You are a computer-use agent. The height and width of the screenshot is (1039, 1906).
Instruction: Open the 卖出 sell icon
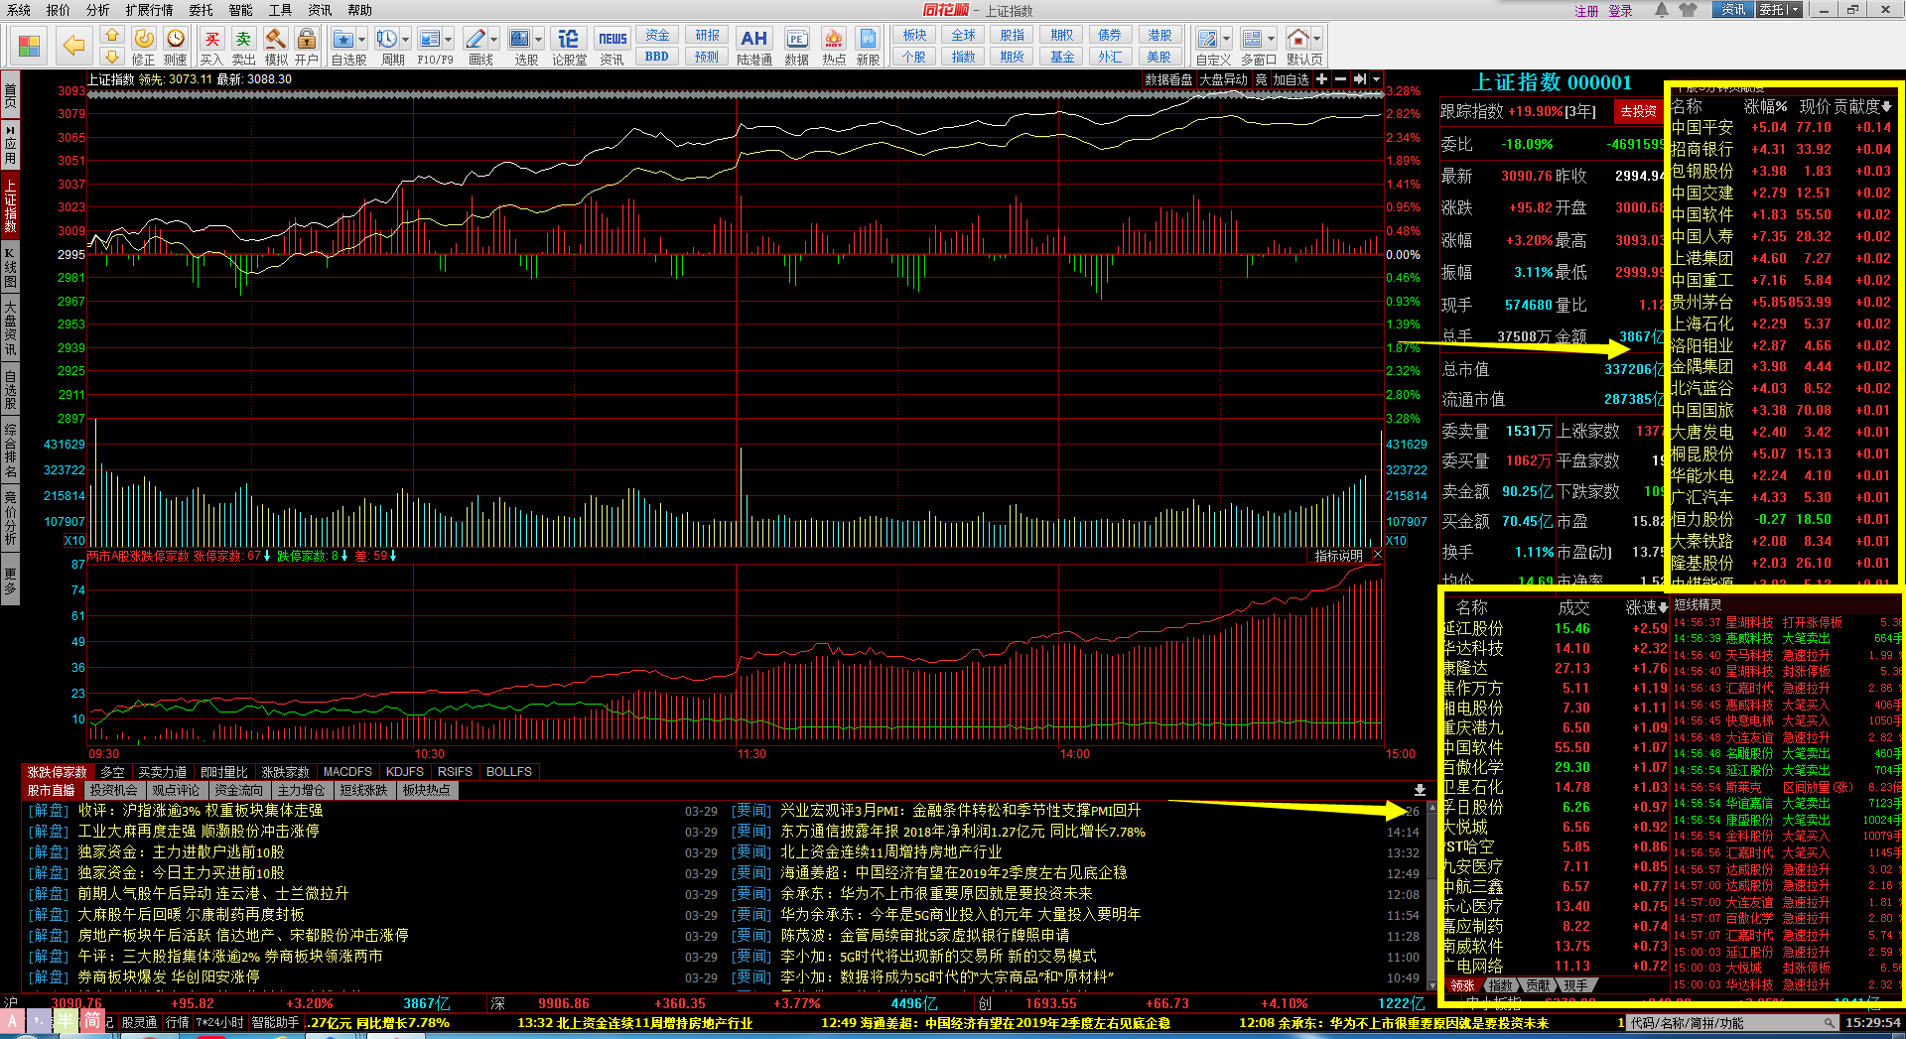(x=243, y=39)
